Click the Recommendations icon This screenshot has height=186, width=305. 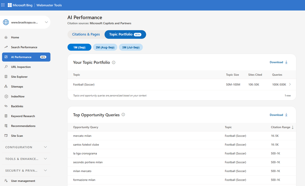click(x=6, y=126)
